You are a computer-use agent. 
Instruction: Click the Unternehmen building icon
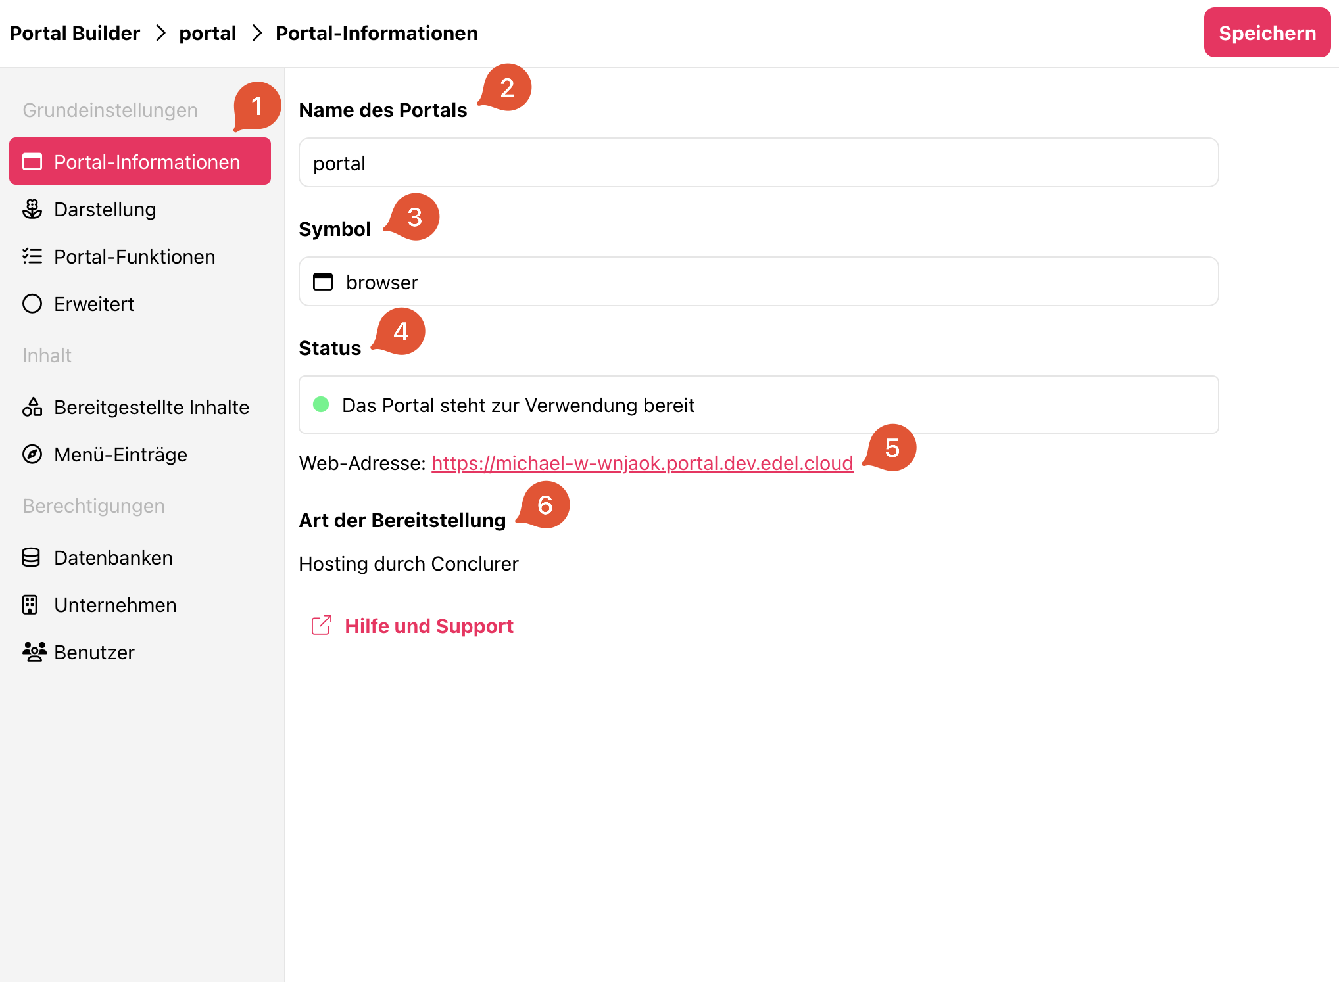click(x=30, y=605)
